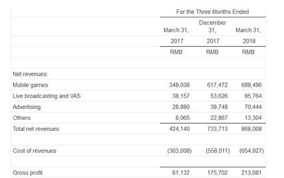Select the Others row label
284x178 pixels.
(22, 118)
